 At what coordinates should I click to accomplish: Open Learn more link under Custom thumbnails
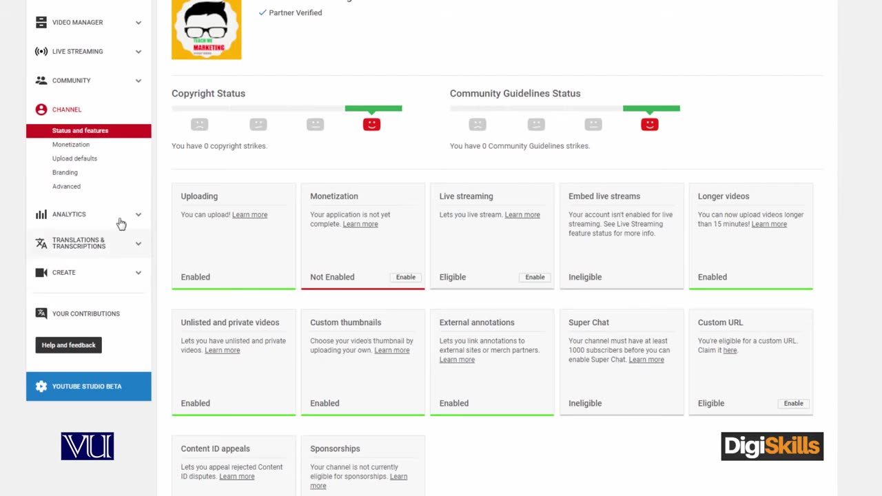coord(392,350)
